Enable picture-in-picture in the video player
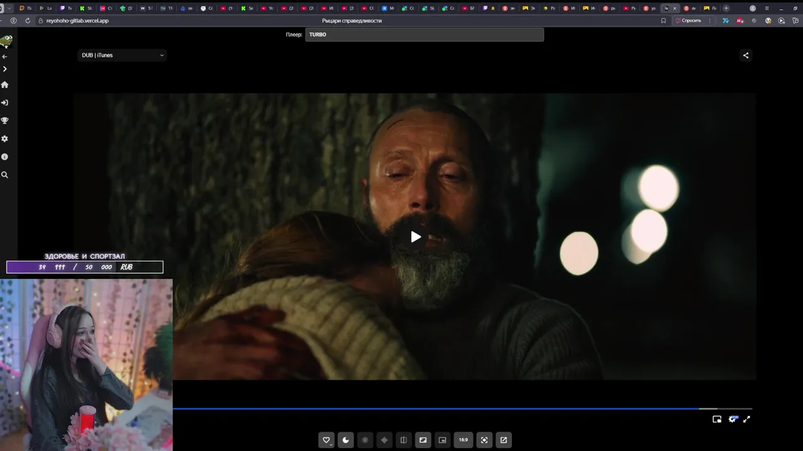Image resolution: width=803 pixels, height=451 pixels. tap(717, 419)
